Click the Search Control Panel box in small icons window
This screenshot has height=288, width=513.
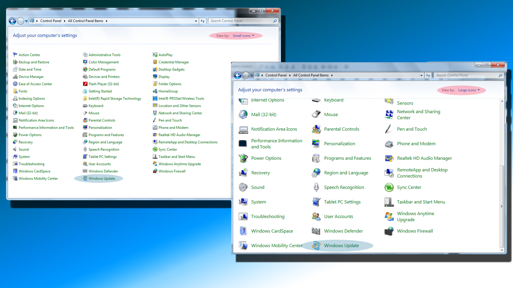coord(243,21)
